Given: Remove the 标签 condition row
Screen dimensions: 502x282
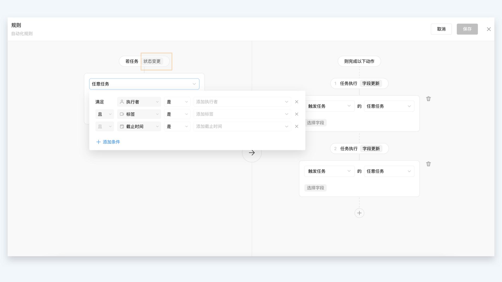Looking at the screenshot, I should coord(296,114).
